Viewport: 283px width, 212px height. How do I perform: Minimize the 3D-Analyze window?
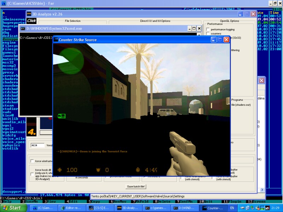coord(240,14)
